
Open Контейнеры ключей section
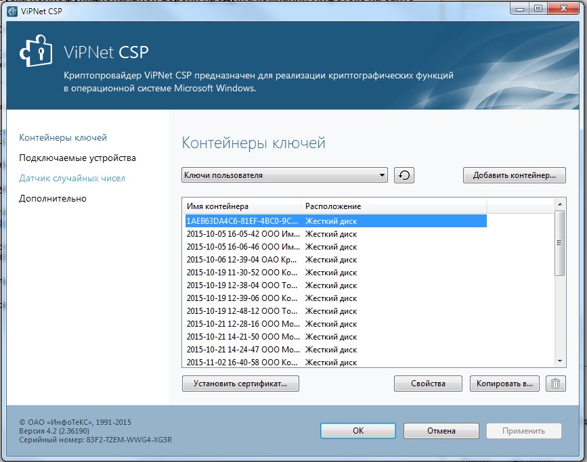point(63,138)
